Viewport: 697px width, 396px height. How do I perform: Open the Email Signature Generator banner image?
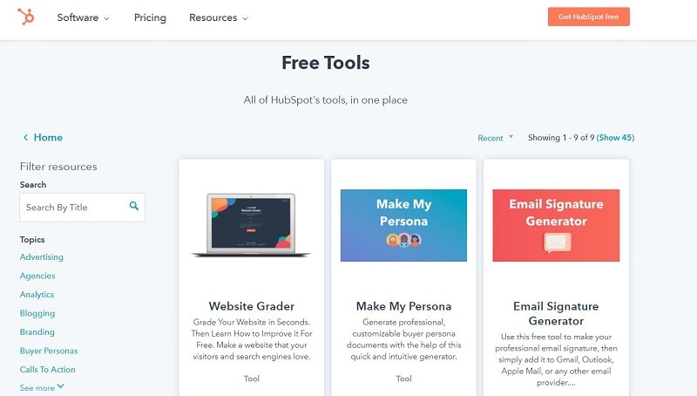pyautogui.click(x=556, y=225)
